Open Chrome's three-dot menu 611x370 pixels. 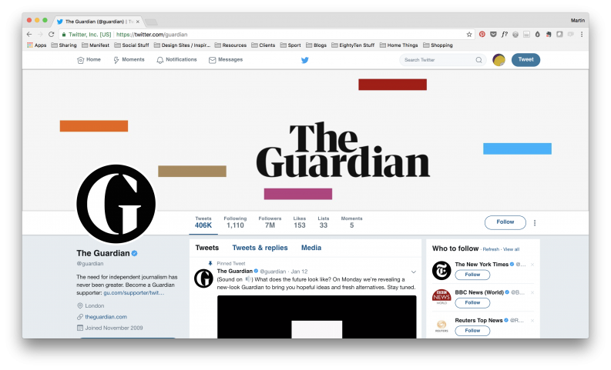click(x=582, y=35)
